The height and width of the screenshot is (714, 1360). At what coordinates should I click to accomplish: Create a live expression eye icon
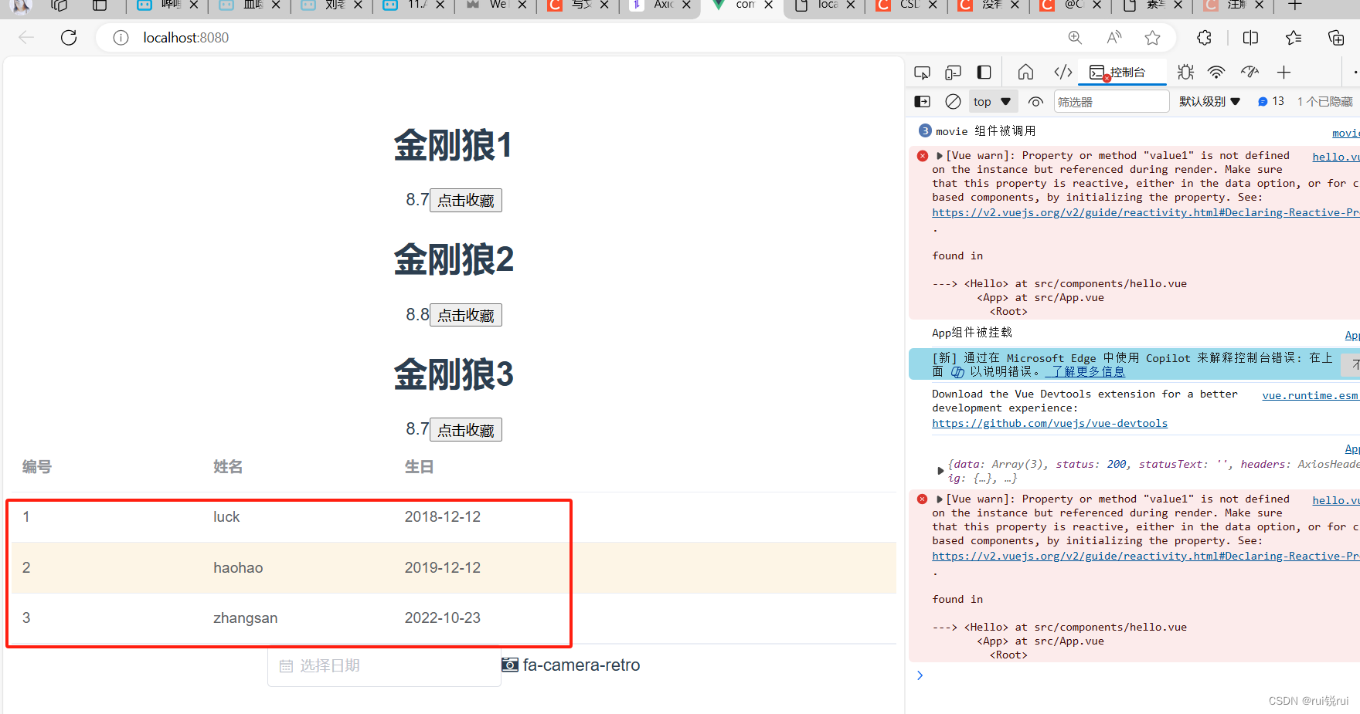click(1035, 101)
